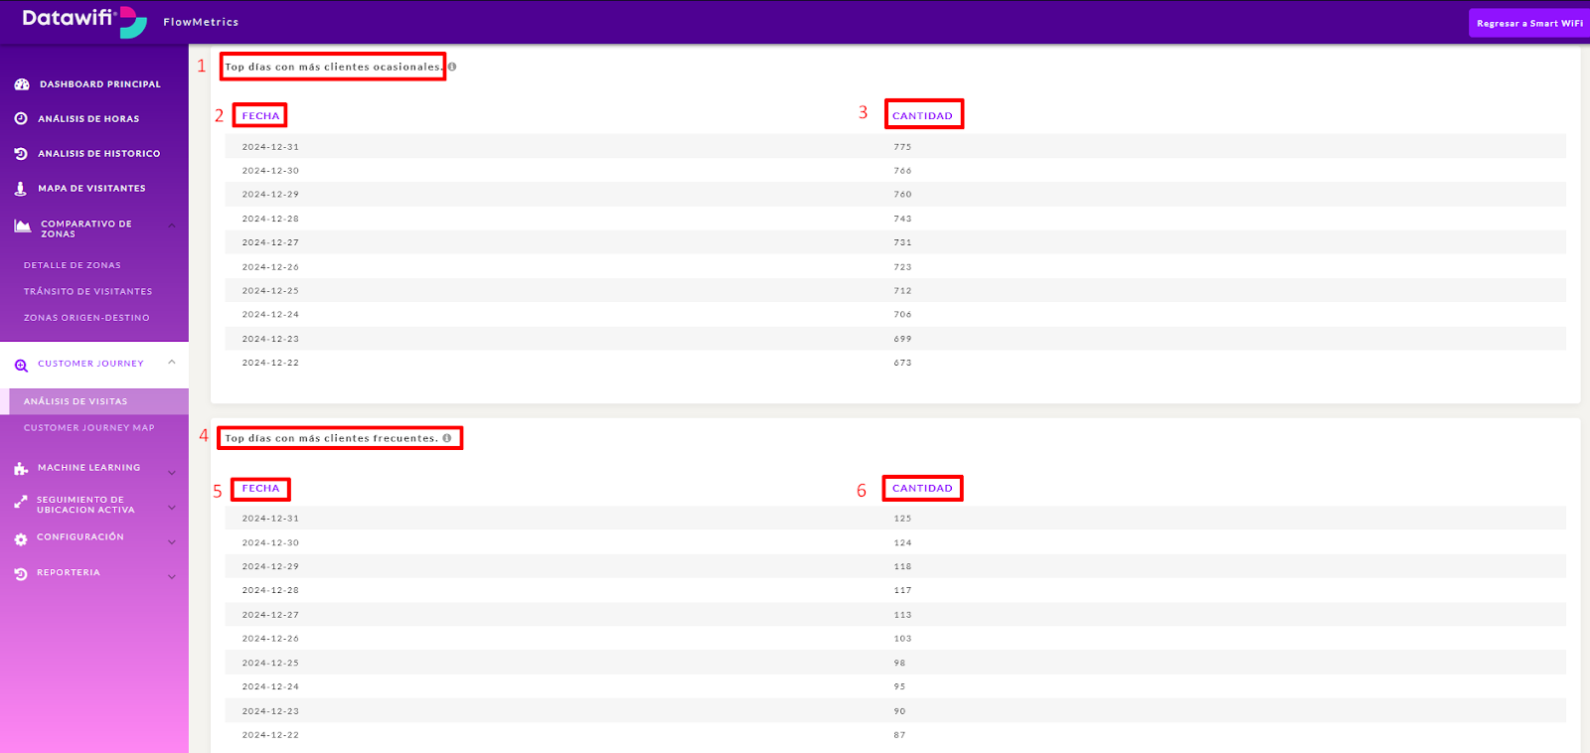This screenshot has height=753, width=1590.
Task: Select quantity 775 in ocasionales table
Action: [902, 147]
